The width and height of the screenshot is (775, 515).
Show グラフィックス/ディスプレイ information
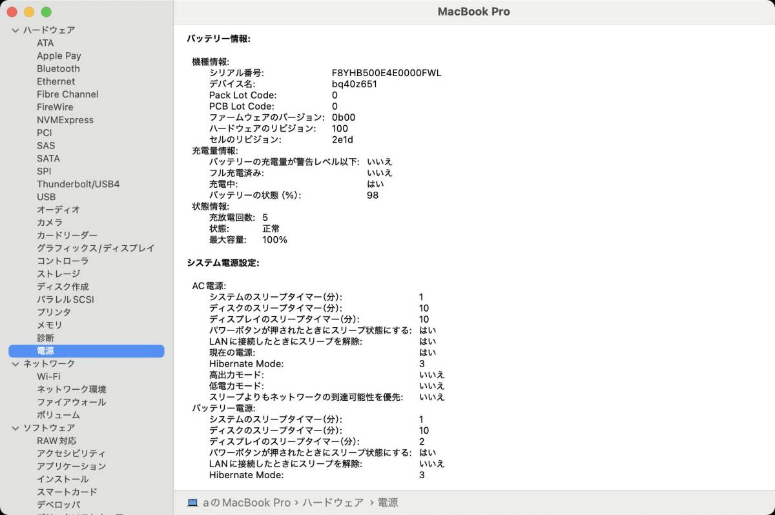coord(96,248)
